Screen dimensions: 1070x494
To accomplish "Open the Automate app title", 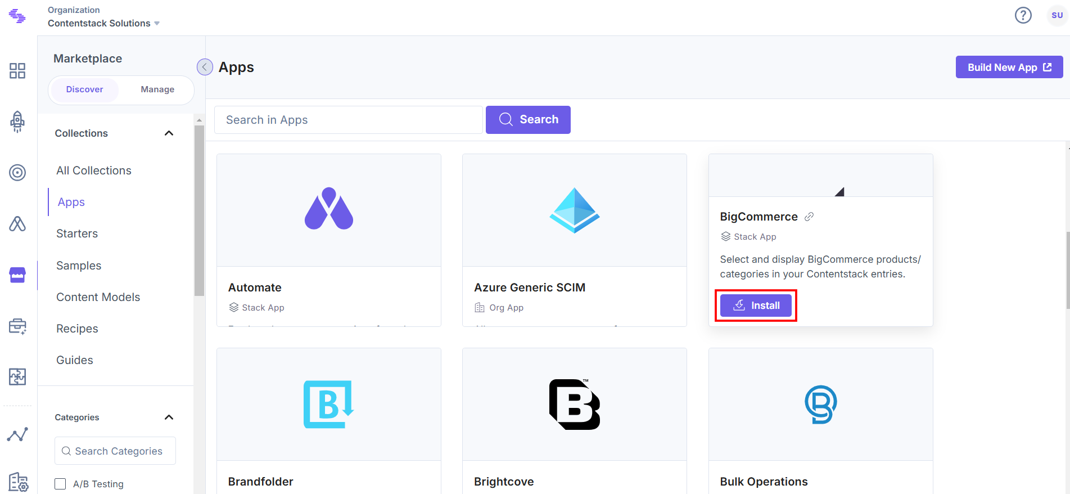I will (255, 288).
